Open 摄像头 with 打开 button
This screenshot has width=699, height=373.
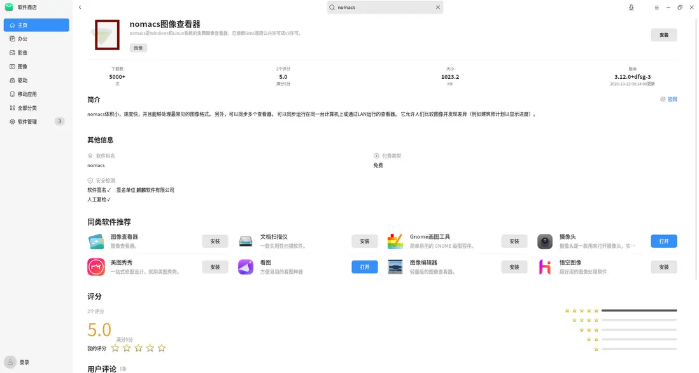[x=664, y=241]
